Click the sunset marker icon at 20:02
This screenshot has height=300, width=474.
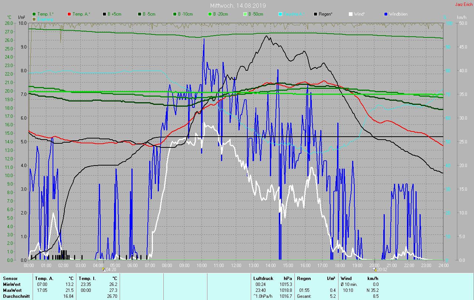pyautogui.click(x=375, y=269)
